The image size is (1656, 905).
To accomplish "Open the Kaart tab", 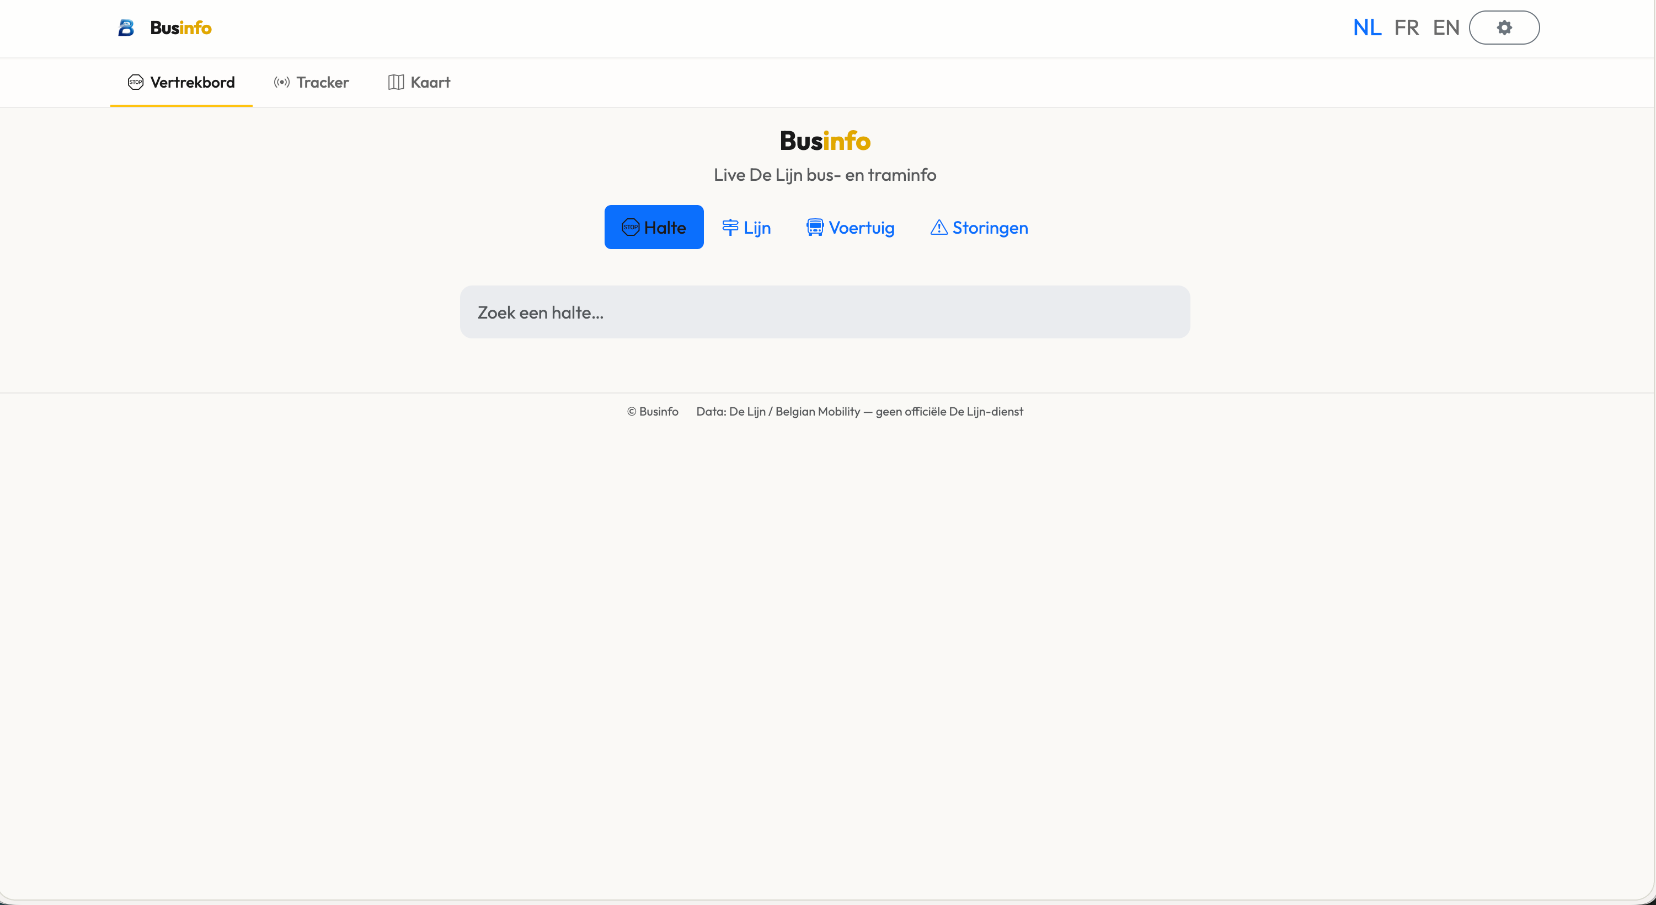I will 419,82.
